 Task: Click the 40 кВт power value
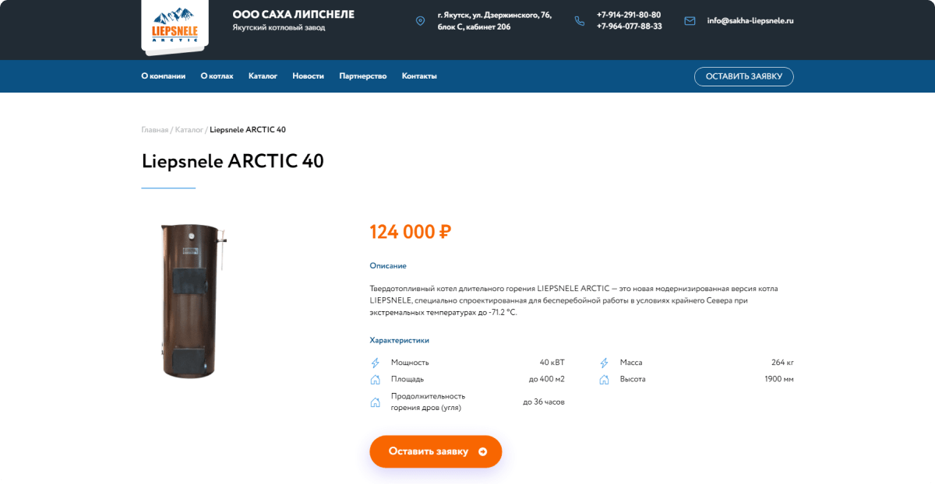[x=552, y=363]
